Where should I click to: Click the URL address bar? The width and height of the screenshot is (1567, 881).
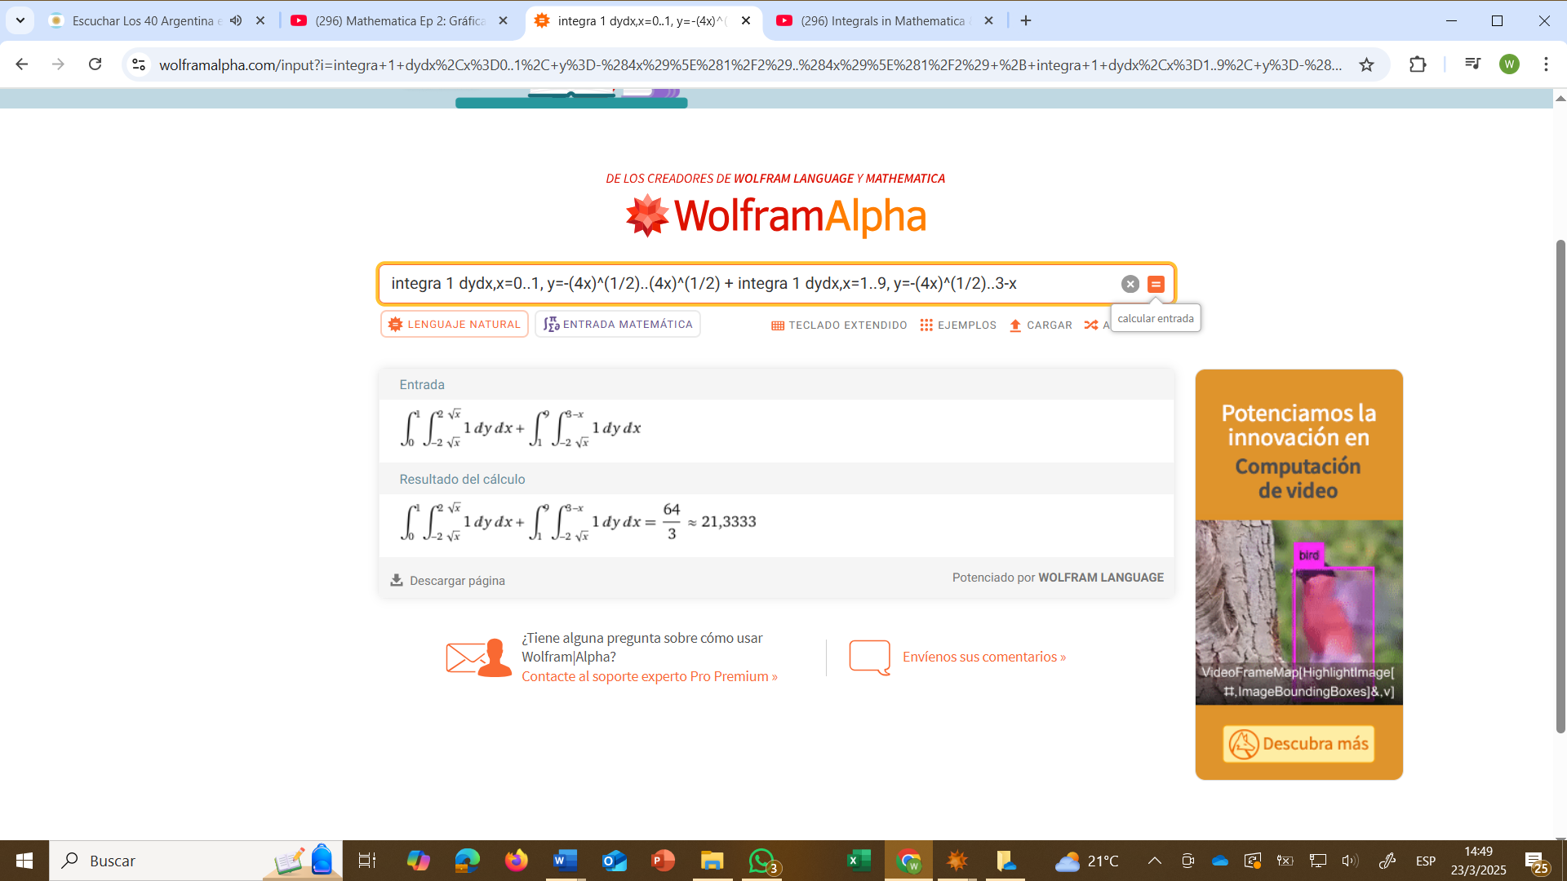pyautogui.click(x=751, y=64)
